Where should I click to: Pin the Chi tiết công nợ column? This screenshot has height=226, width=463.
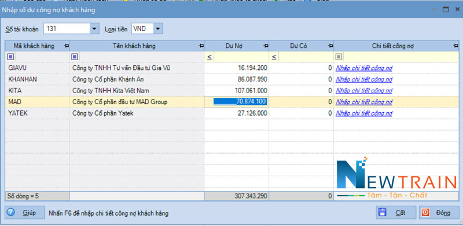coord(455,46)
